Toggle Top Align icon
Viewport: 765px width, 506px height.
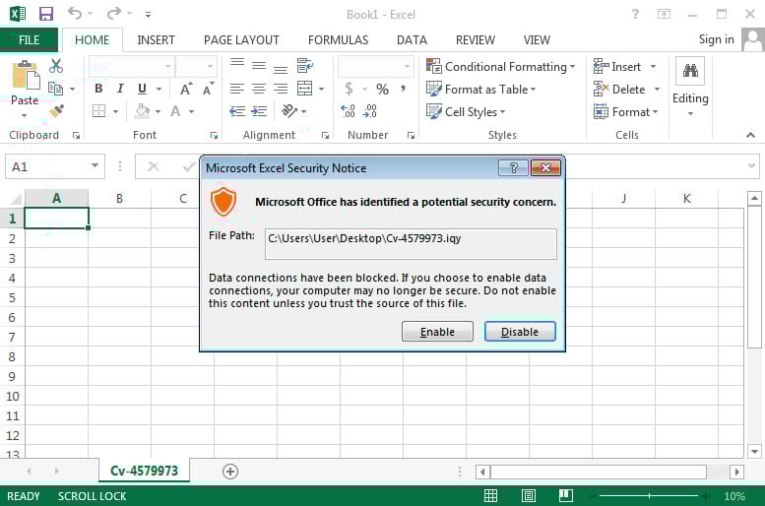237,64
